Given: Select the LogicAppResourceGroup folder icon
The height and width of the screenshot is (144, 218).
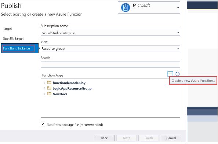Looking at the screenshot, I should click(x=49, y=88).
